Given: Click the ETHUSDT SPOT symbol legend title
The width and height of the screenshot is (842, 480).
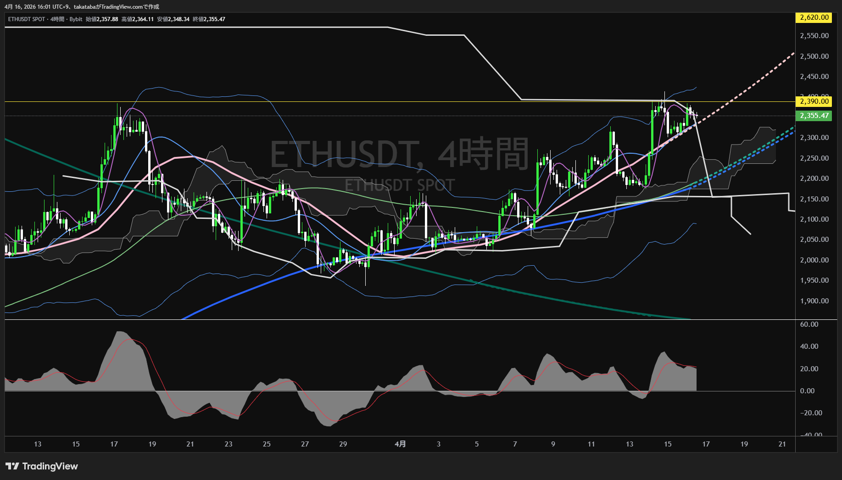Looking at the screenshot, I should click(x=27, y=19).
